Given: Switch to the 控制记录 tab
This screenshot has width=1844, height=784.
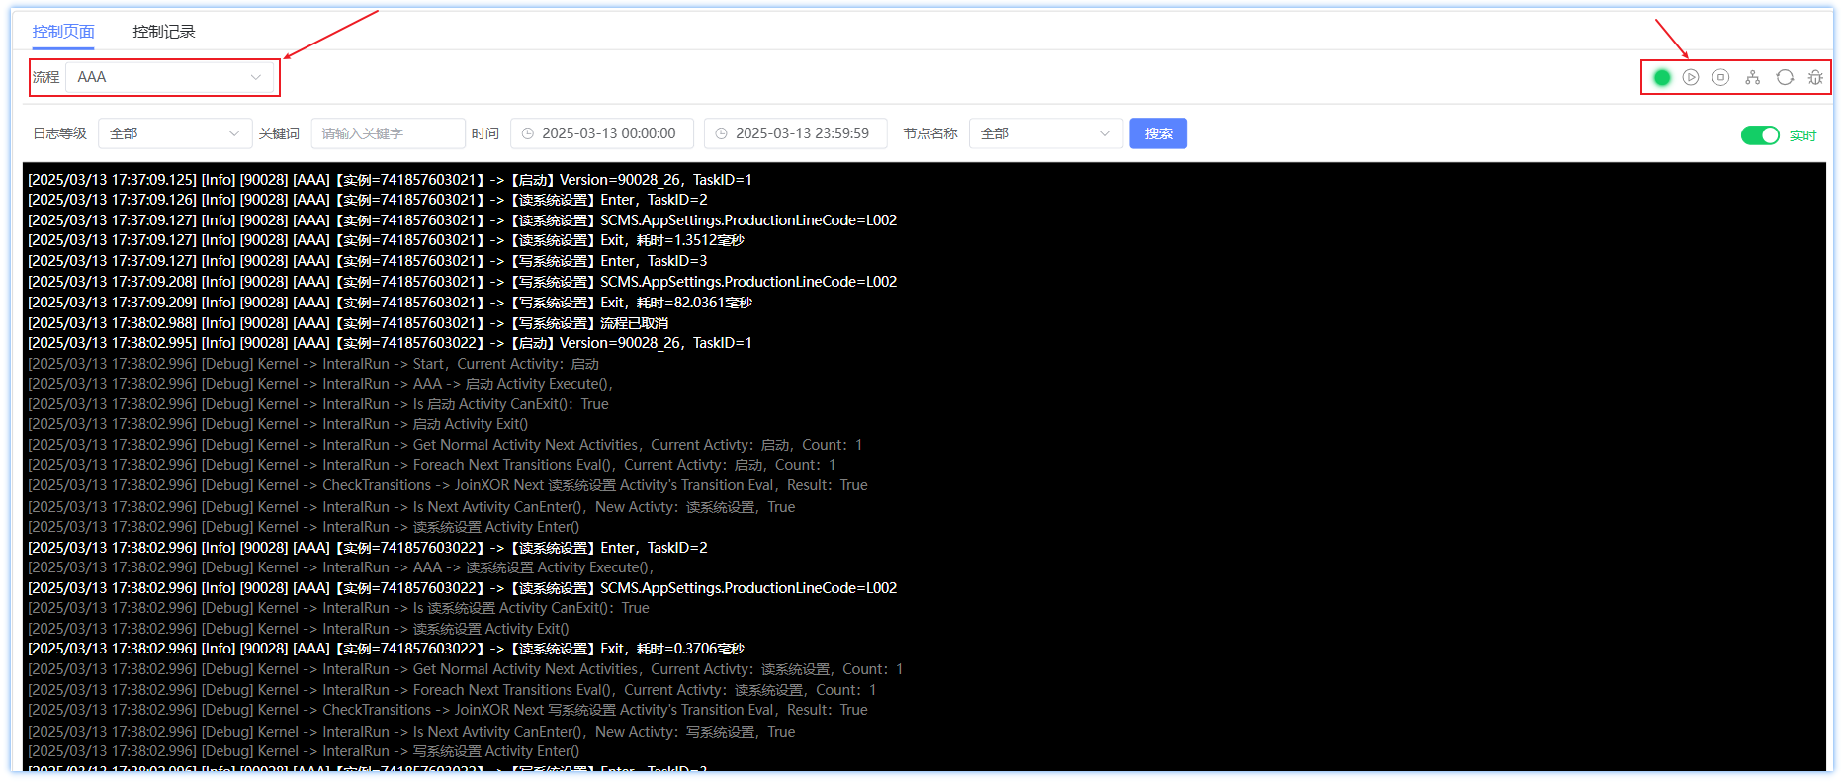Looking at the screenshot, I should tap(164, 32).
